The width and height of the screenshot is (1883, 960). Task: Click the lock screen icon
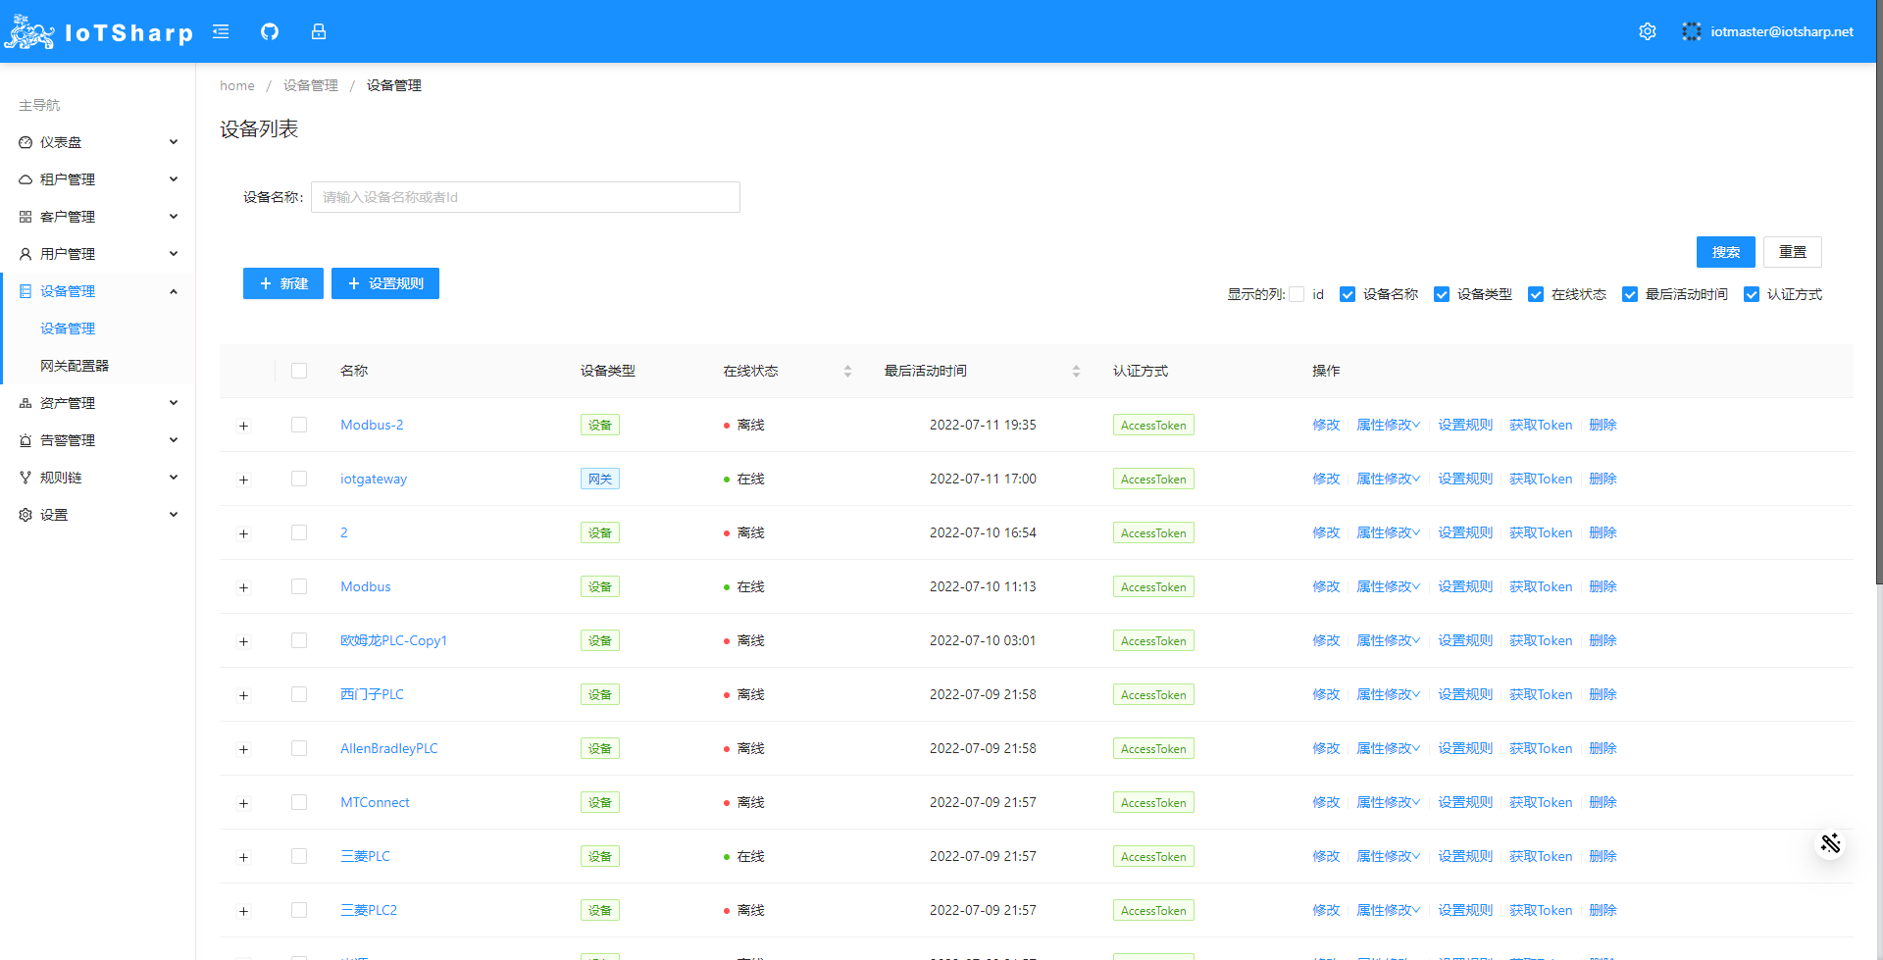pos(319,31)
